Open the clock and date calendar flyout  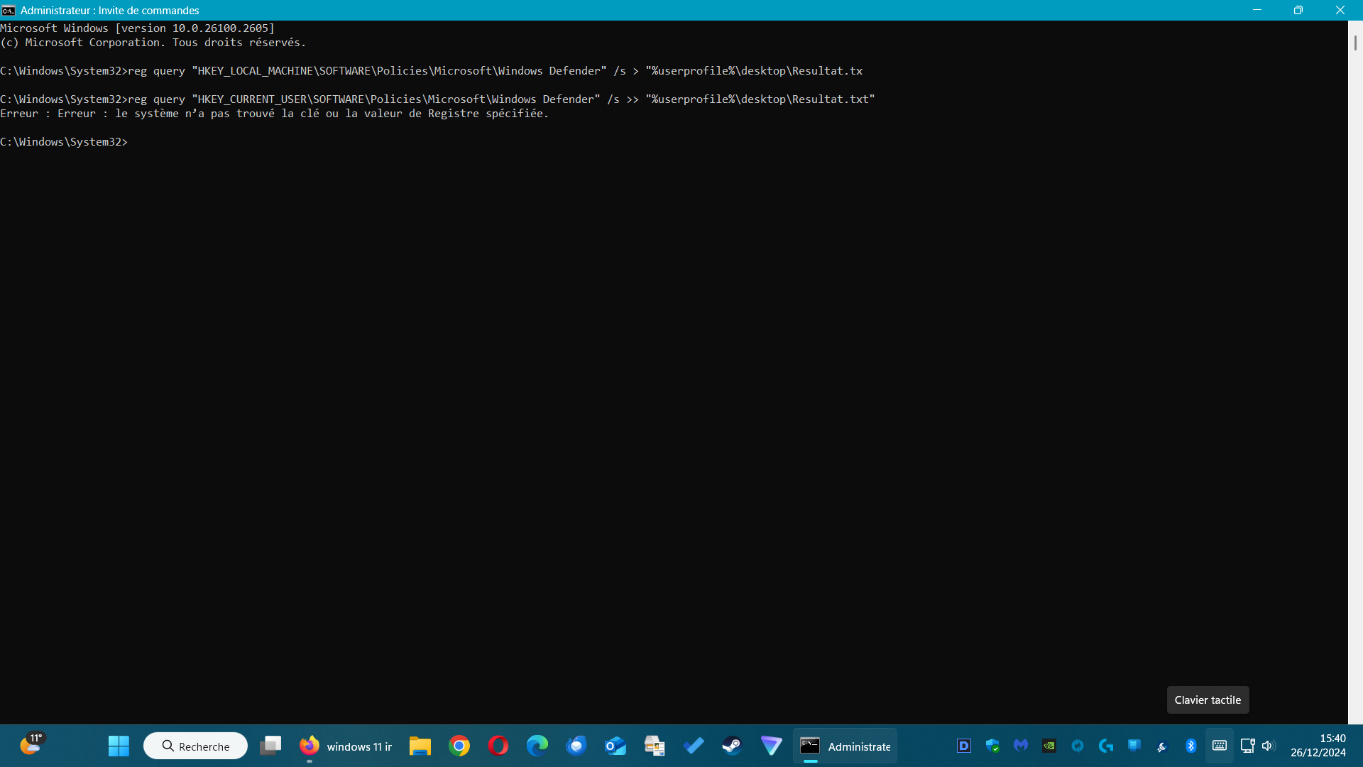[1318, 746]
